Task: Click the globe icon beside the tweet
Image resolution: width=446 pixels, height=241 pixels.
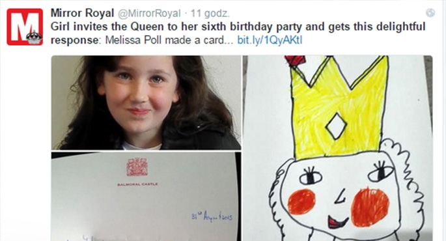Action: coord(430,13)
